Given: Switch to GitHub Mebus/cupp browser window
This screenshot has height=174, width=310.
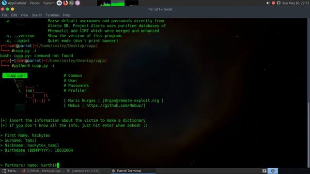Looking at the screenshot, I should tap(43, 171).
